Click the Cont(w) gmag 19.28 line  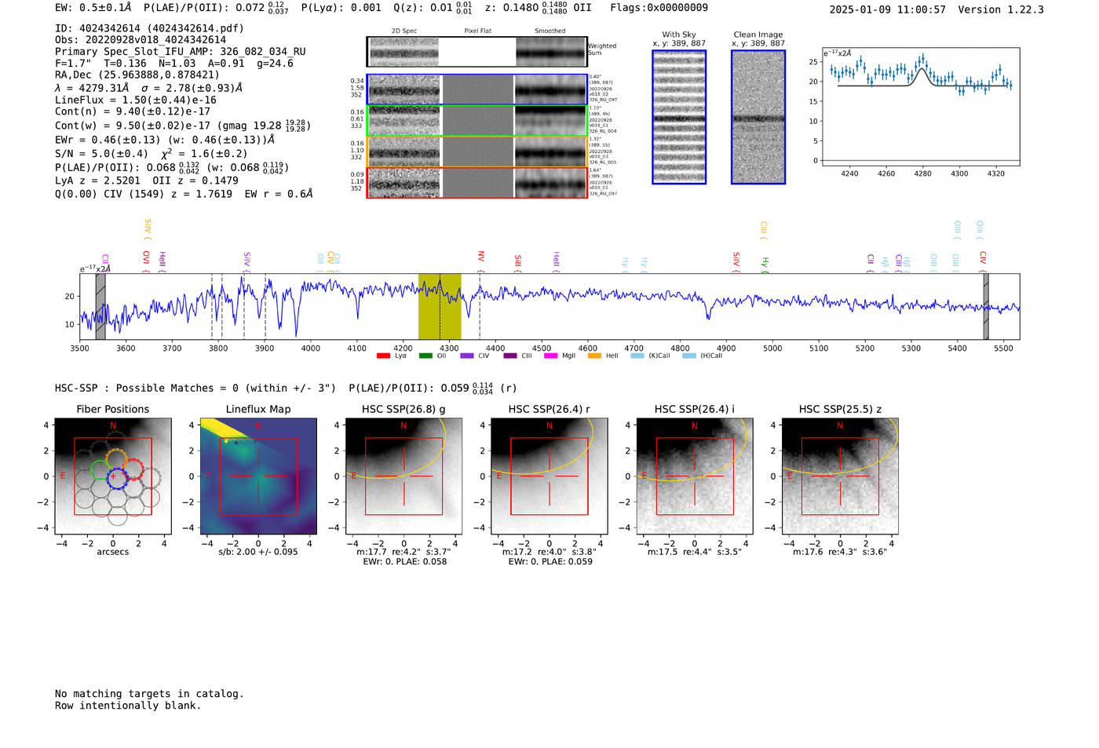183,126
